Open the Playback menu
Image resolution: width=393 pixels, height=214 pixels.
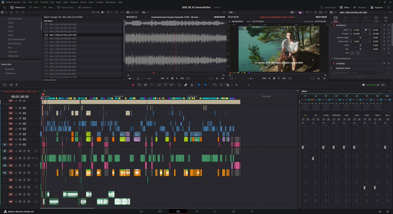click(x=74, y=2)
